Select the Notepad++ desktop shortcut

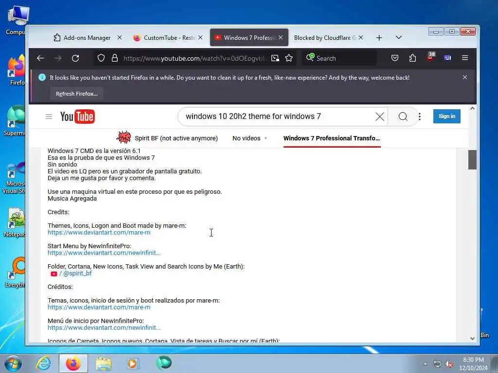(x=14, y=222)
